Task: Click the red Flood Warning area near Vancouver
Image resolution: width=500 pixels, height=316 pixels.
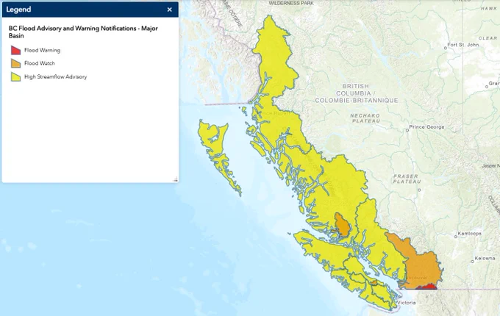Action: (x=427, y=287)
